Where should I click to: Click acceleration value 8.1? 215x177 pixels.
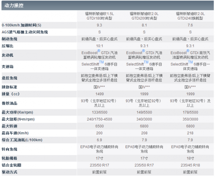(x=144, y=25)
